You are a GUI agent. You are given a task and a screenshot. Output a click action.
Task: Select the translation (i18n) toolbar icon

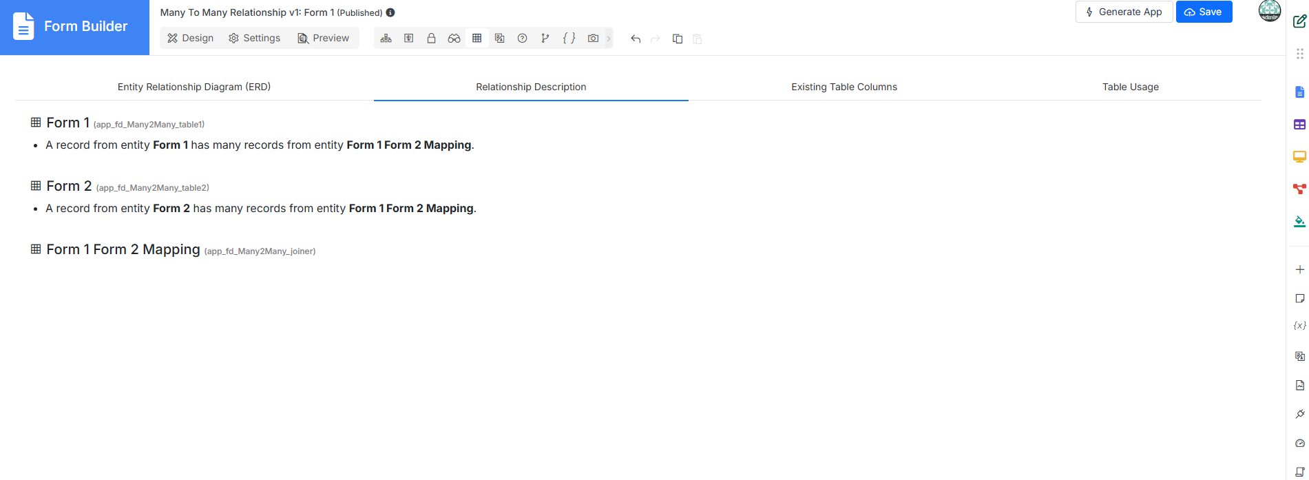click(500, 39)
